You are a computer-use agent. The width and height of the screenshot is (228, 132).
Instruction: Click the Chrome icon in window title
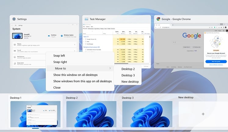[x=158, y=19]
